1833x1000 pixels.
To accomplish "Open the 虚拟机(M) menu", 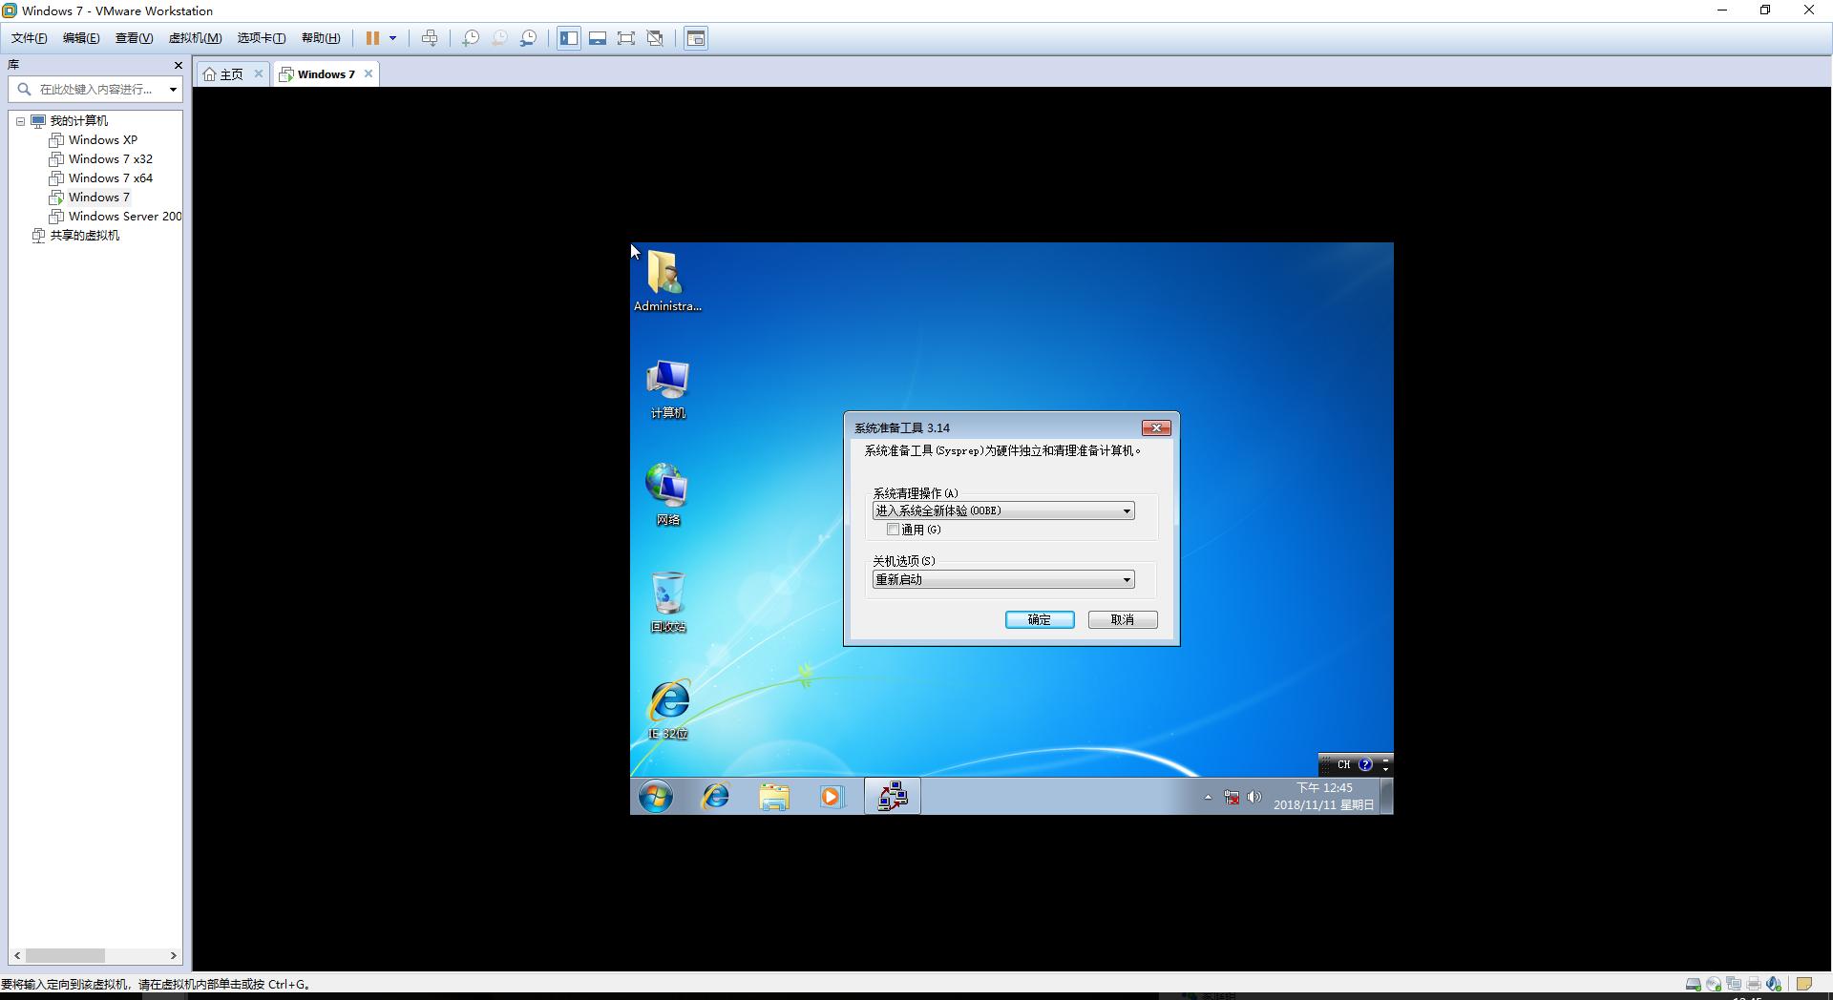I will [194, 37].
